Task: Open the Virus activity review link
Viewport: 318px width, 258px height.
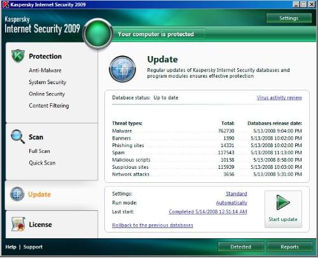Action: 279,97
